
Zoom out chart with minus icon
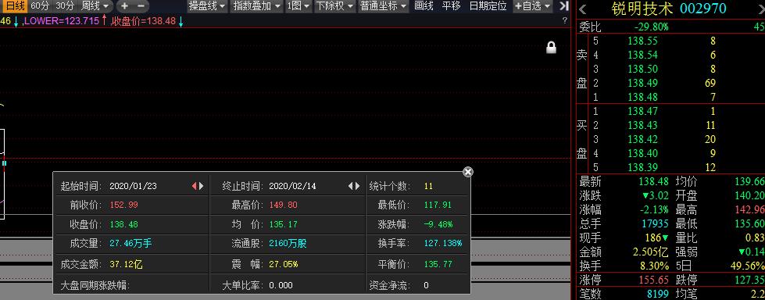141,6
